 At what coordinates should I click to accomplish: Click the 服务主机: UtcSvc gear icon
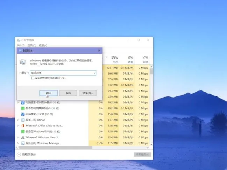point(23,120)
